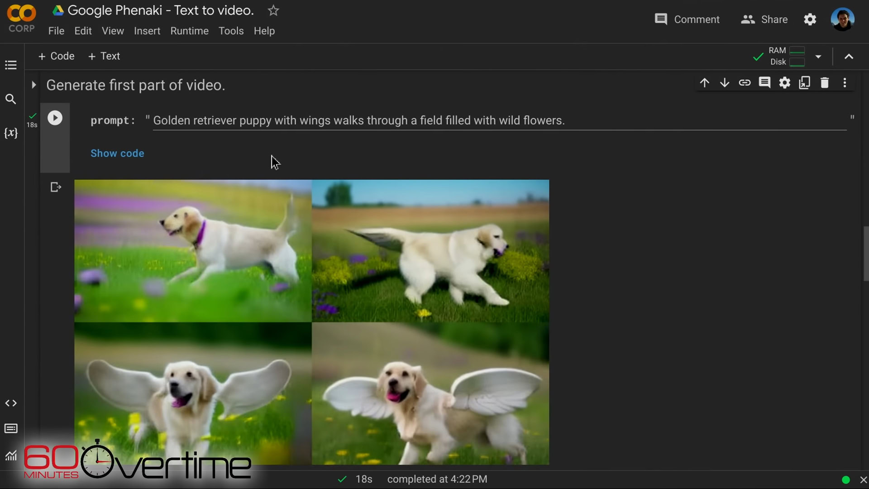
Task: Open the Runtime menu
Action: tap(189, 31)
